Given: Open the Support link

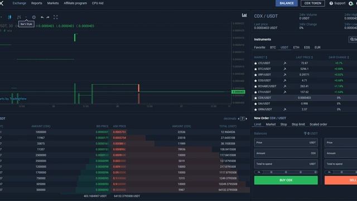Looking at the screenshot, I should pos(340,3).
